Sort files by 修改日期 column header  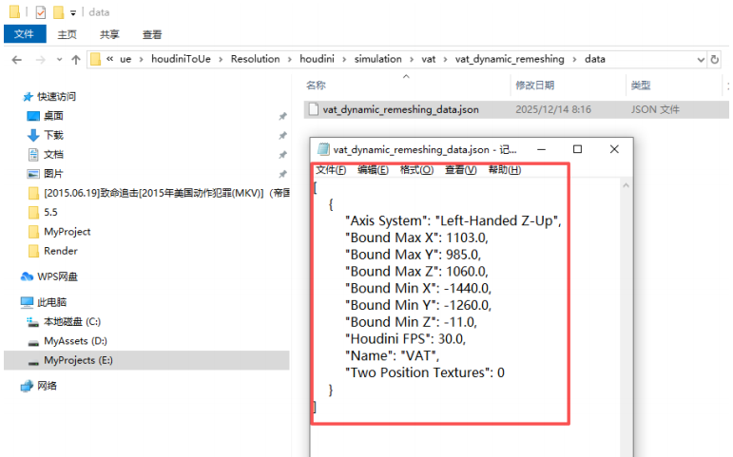click(537, 86)
